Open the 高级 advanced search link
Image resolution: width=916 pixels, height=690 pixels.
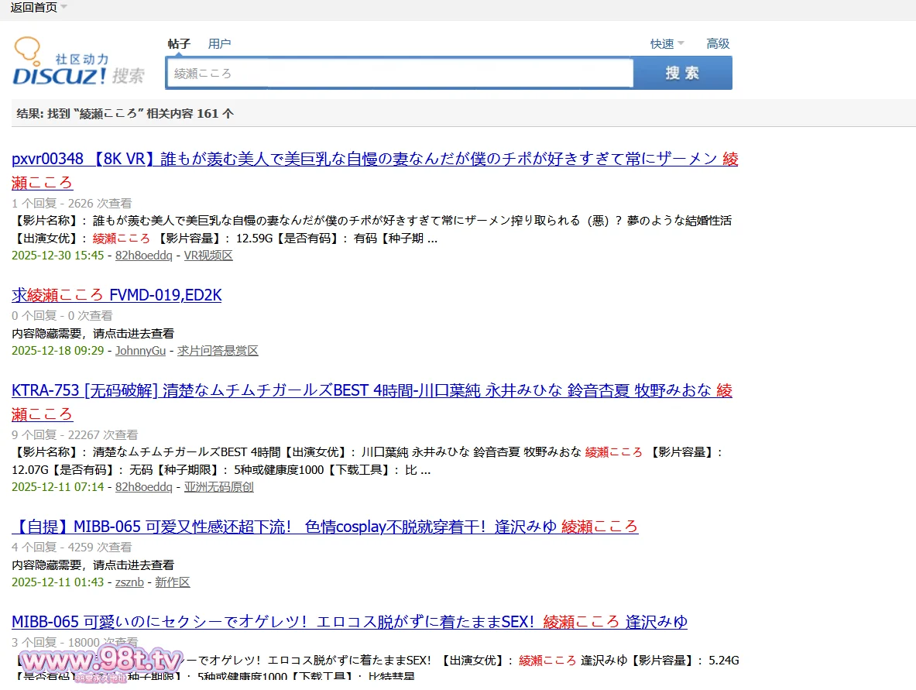(x=718, y=44)
